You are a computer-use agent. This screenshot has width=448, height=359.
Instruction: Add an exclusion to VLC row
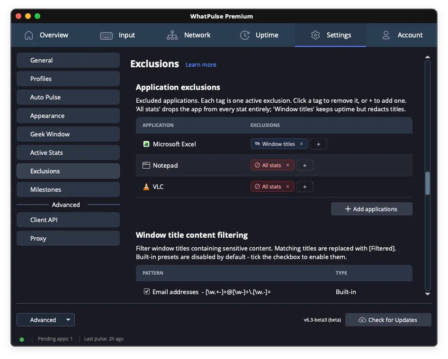(305, 187)
